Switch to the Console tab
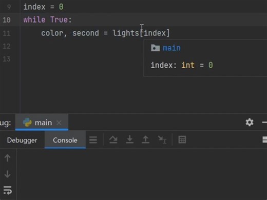Viewport: 267px width, 200px height. [x=65, y=140]
